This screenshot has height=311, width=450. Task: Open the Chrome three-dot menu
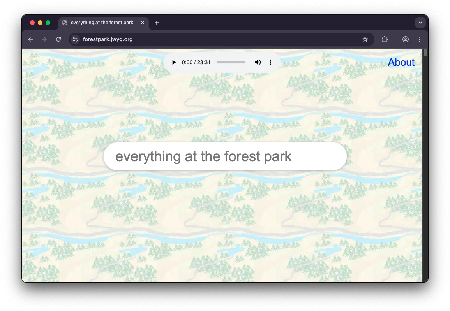coord(420,39)
